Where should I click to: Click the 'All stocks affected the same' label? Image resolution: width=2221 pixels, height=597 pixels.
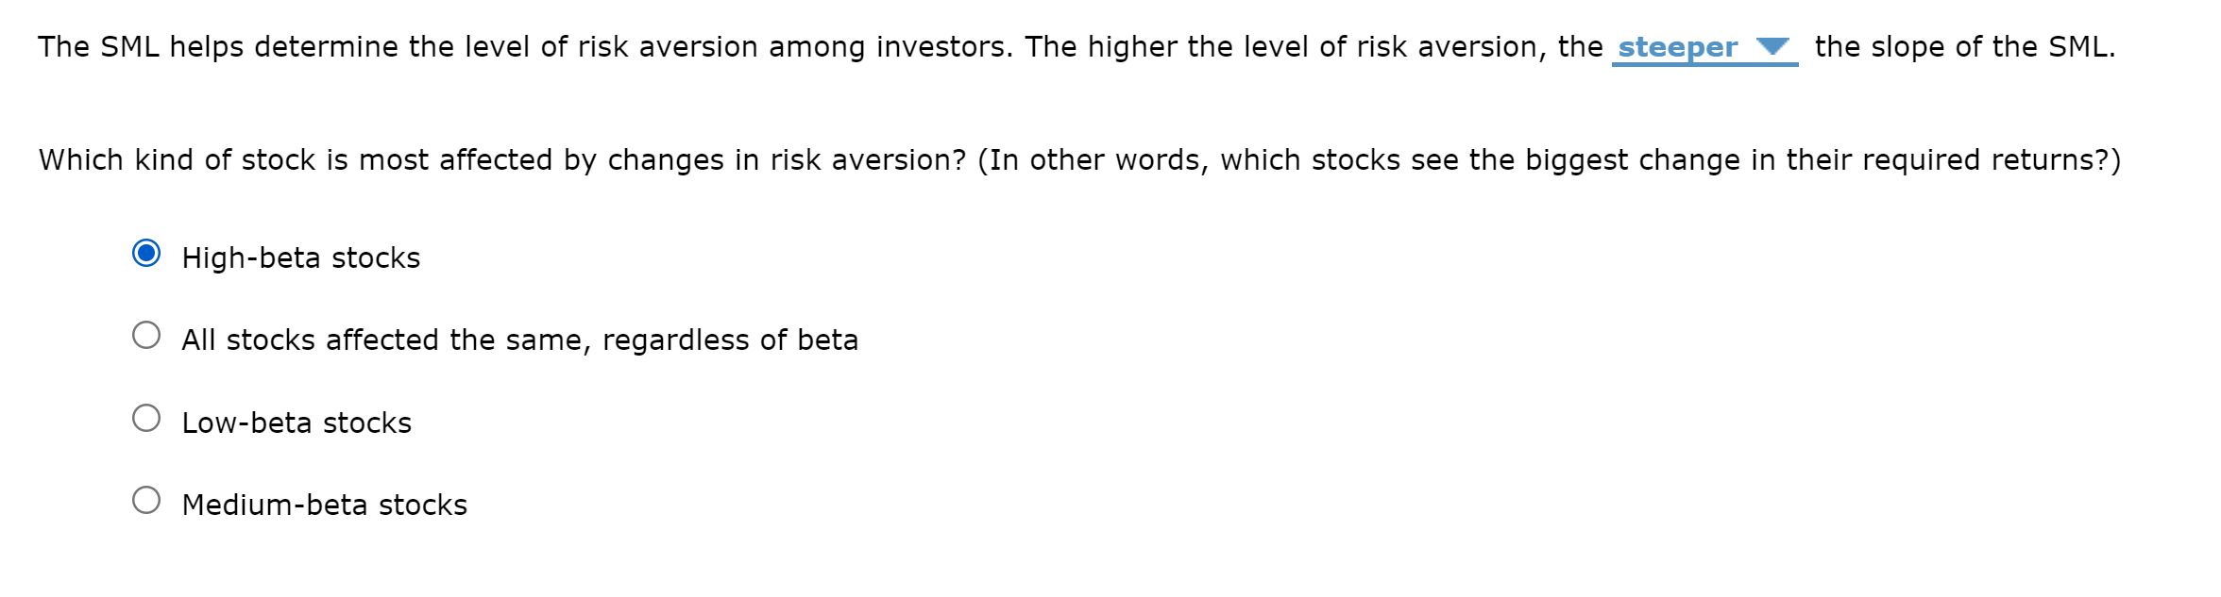(519, 338)
